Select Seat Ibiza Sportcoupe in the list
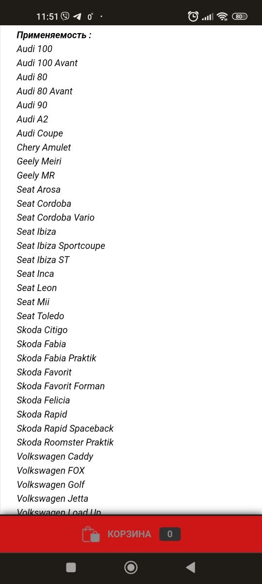Viewport: 262px width, 584px height. [61, 246]
